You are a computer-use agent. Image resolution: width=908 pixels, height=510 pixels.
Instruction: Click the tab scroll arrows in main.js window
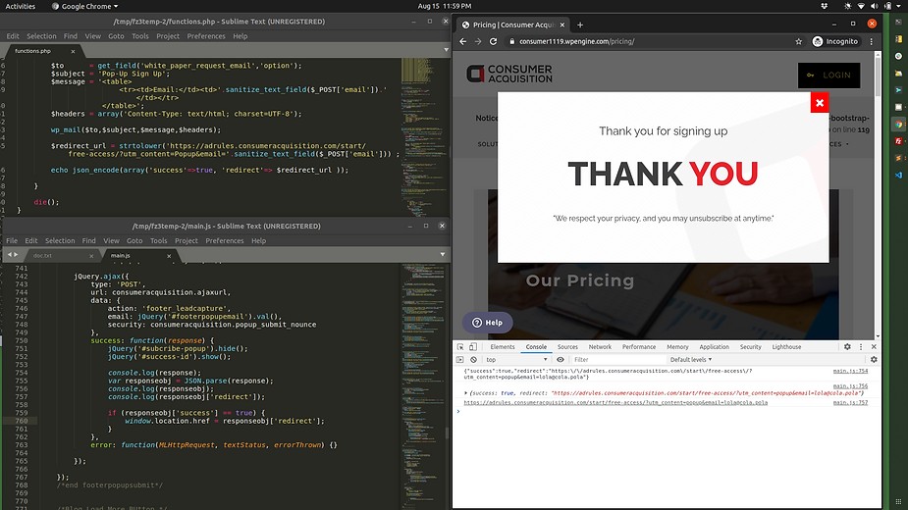click(12, 255)
